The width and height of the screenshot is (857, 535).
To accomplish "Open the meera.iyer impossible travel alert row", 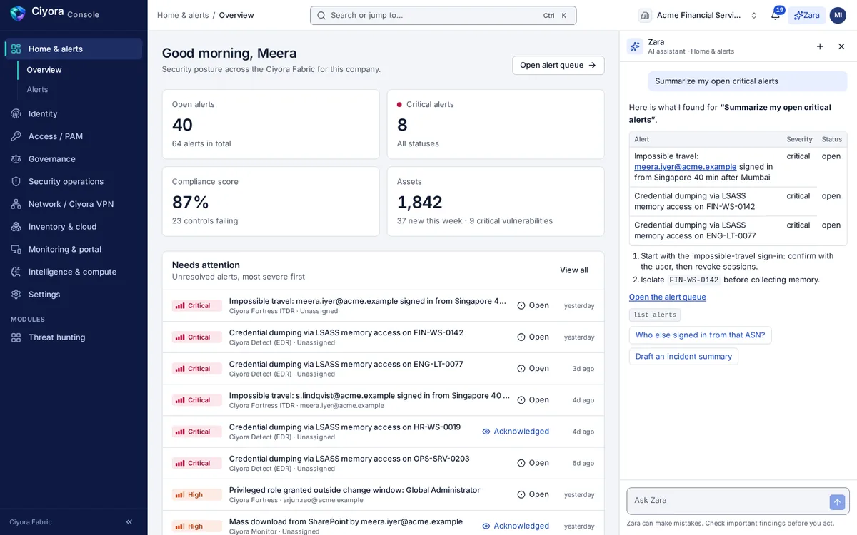I will [383, 305].
